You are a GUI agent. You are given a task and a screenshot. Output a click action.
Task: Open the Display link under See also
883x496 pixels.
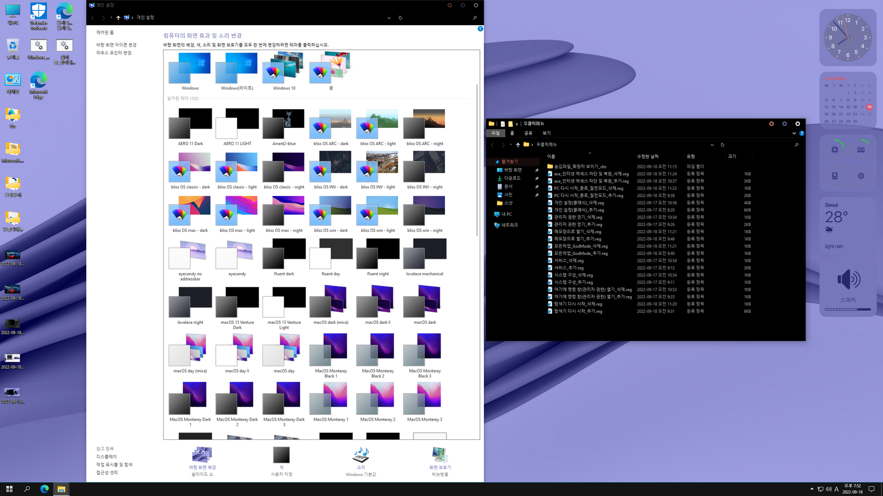coord(106,457)
